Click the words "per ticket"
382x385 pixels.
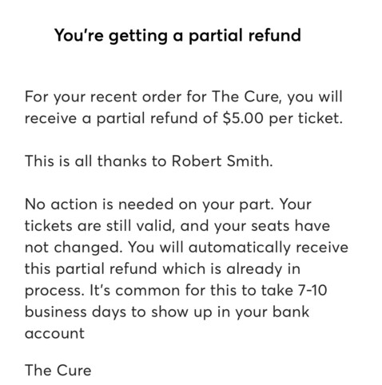coord(304,118)
